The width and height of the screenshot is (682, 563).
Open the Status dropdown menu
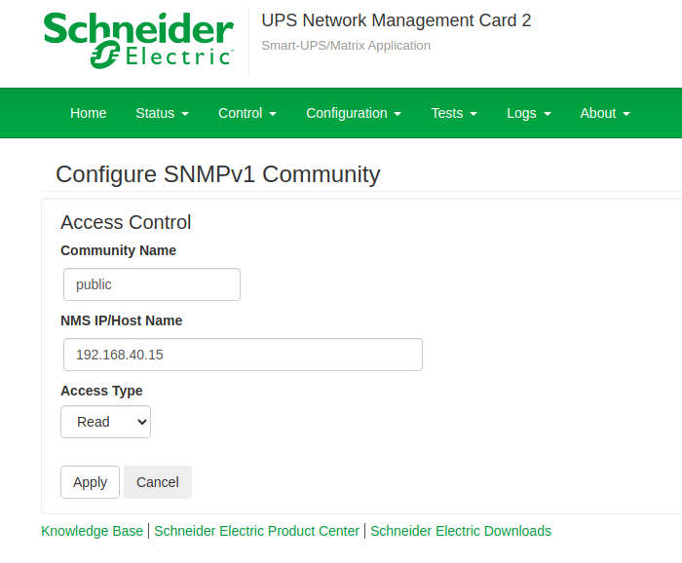pyautogui.click(x=162, y=113)
